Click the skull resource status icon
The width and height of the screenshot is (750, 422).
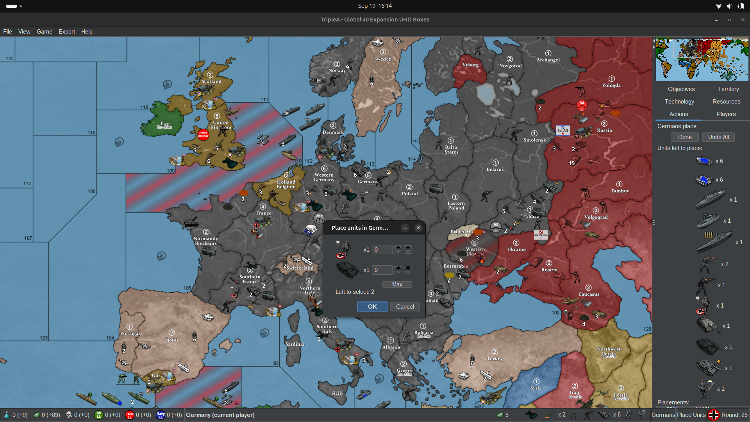69,415
